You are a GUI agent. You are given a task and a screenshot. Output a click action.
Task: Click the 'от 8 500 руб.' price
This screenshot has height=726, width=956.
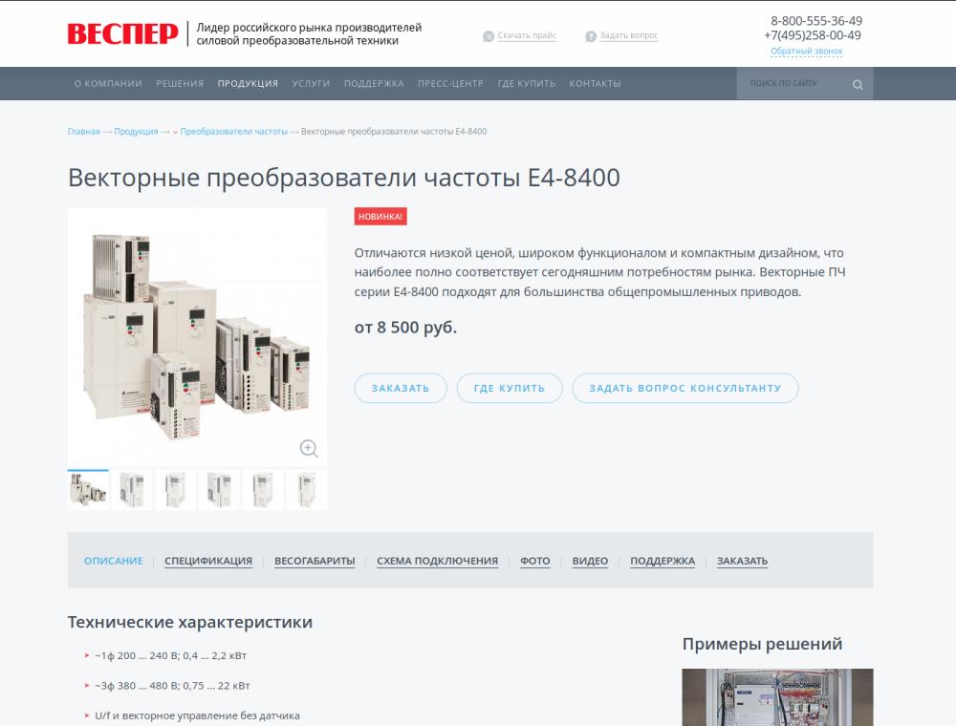pos(405,328)
